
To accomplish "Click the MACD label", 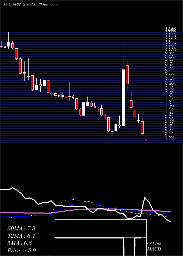I will click(154, 249).
